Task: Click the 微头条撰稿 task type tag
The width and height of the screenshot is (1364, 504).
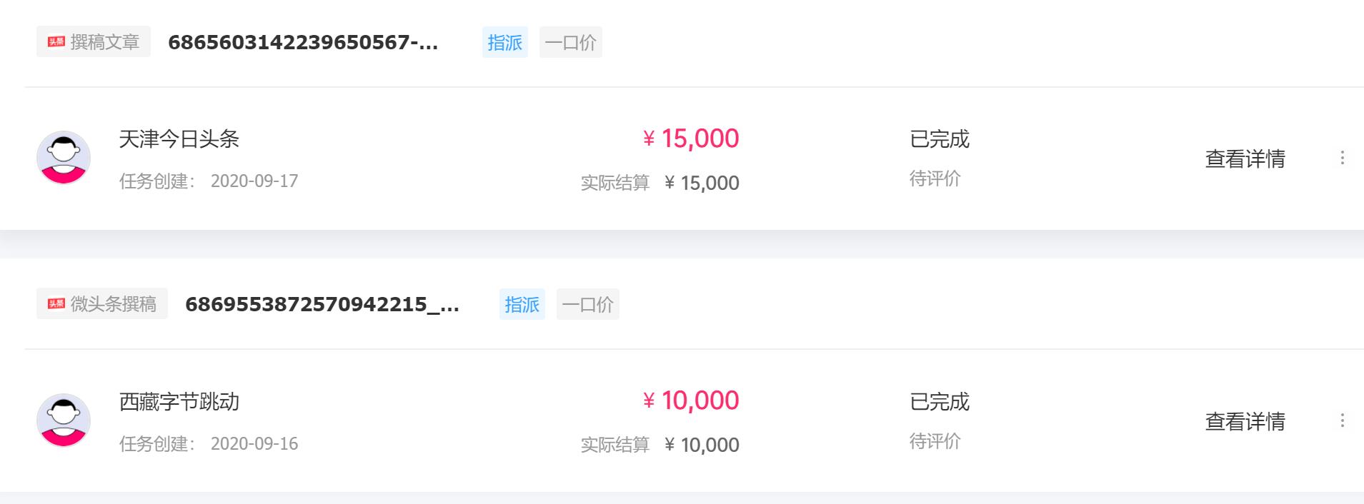Action: coord(113,304)
